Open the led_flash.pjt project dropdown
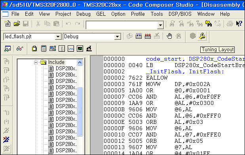 pyautogui.click(x=58, y=37)
